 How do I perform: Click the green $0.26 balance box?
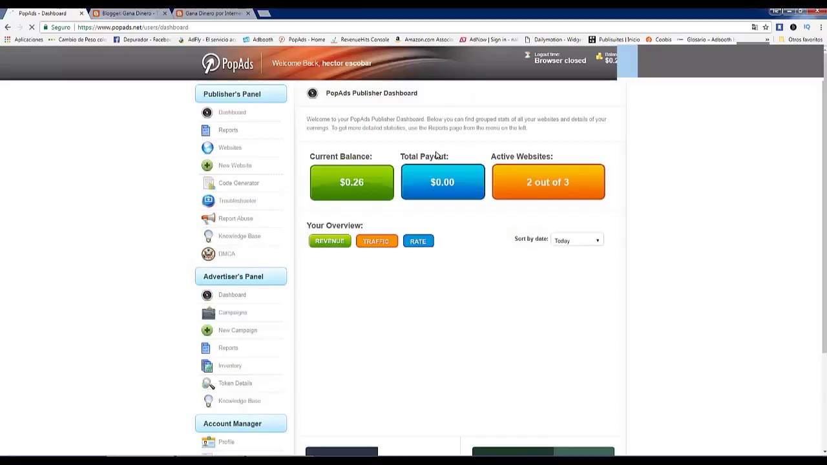click(351, 182)
